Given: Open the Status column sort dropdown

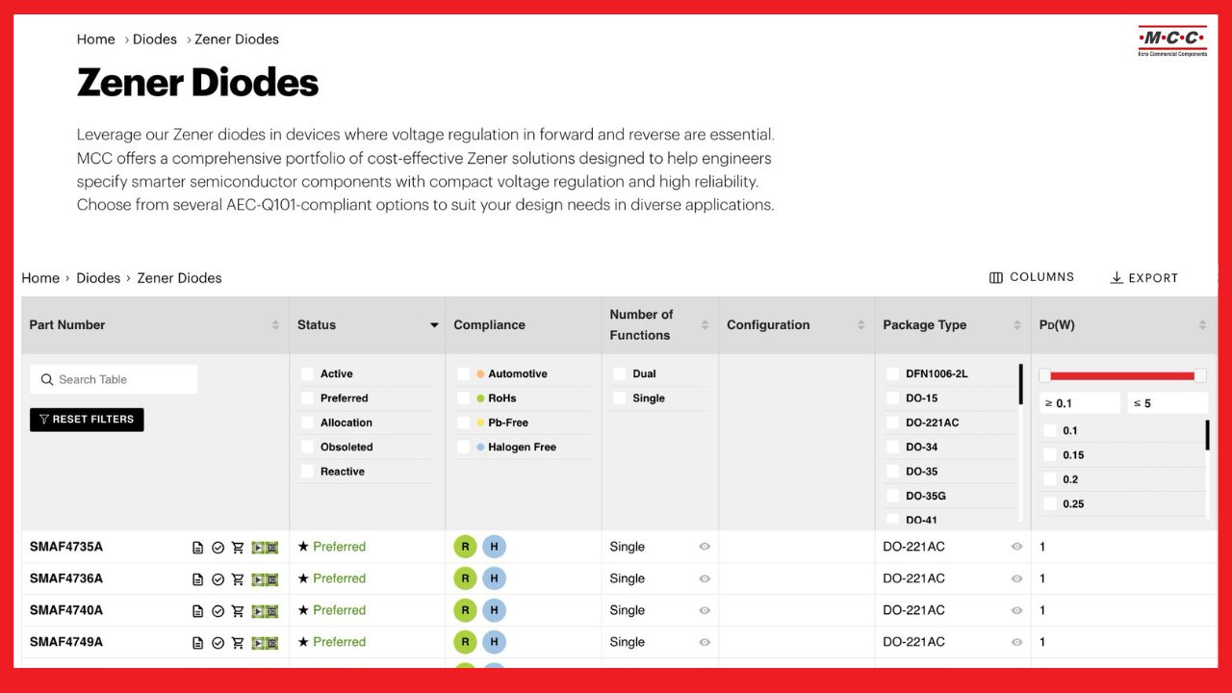Looking at the screenshot, I should click(434, 325).
